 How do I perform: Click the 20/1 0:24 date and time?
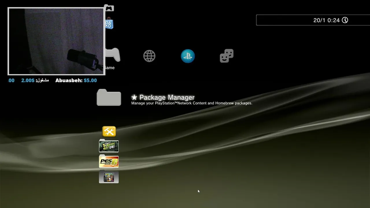point(326,20)
